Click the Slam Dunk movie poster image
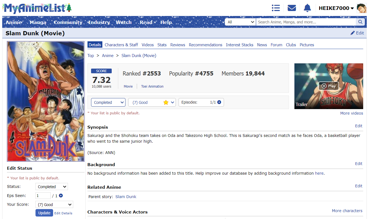Viewport: 372px width, 219px height. (46, 101)
